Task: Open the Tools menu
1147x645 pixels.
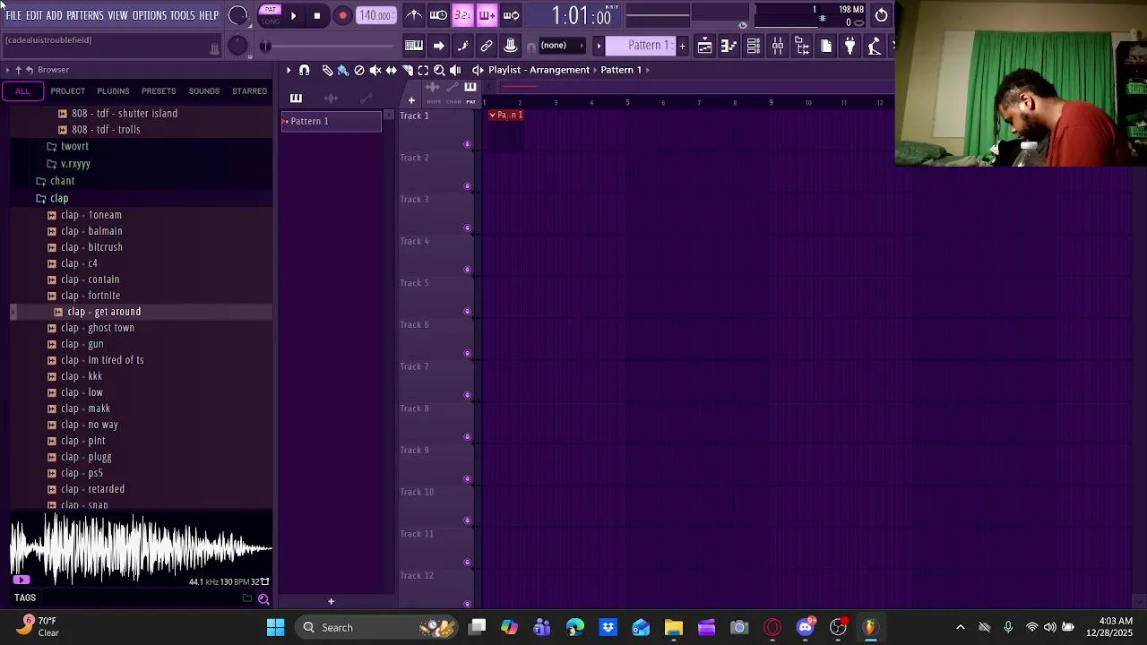Action: tap(183, 15)
